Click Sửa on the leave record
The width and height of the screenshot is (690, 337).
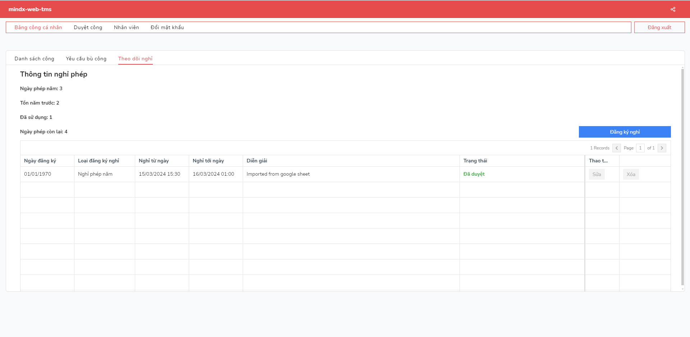click(597, 174)
